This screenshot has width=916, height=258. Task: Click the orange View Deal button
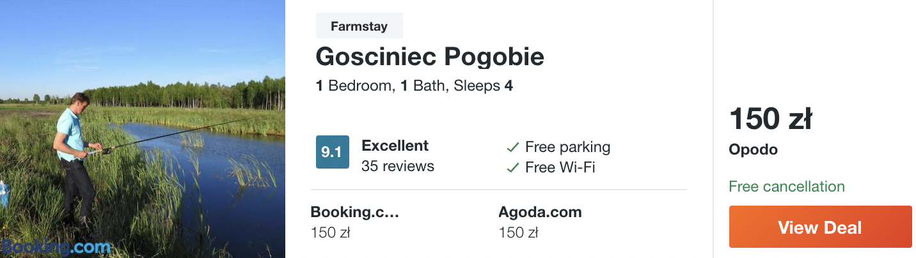click(x=820, y=227)
